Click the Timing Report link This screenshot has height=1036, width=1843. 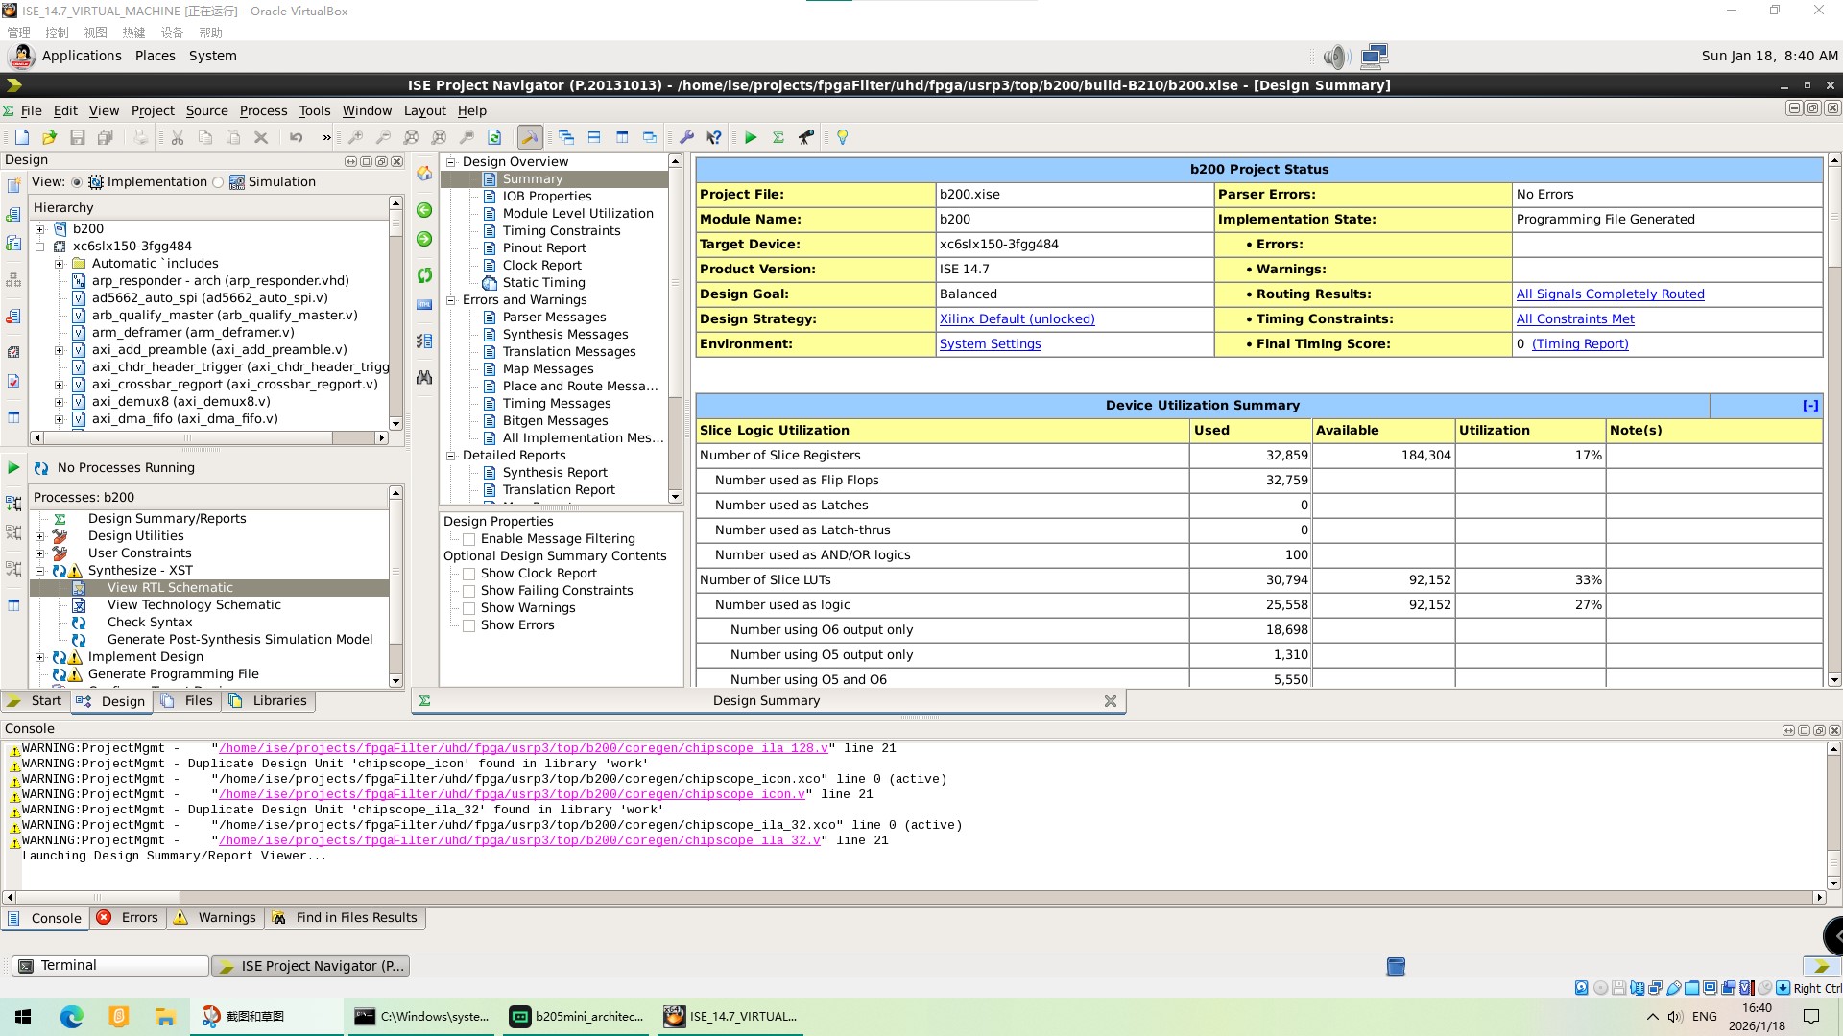pyautogui.click(x=1580, y=344)
